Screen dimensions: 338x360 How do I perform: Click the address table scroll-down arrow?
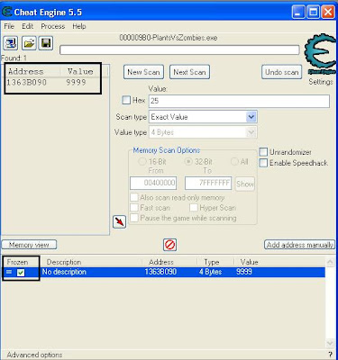(330, 343)
